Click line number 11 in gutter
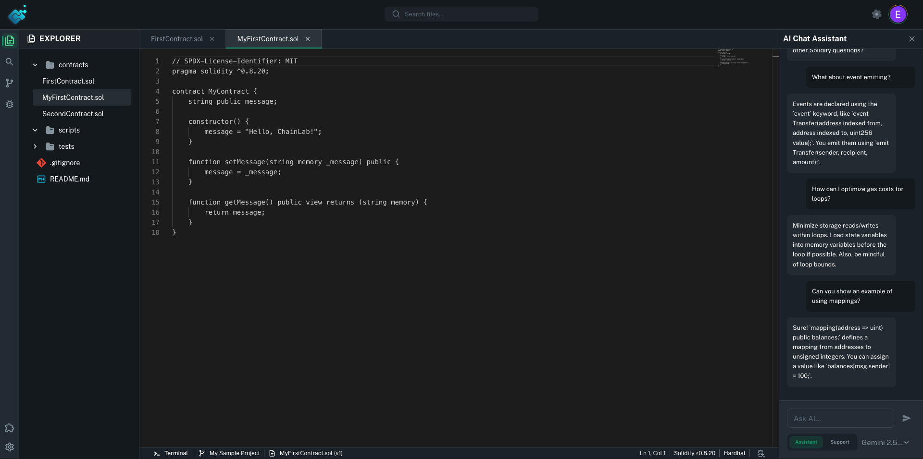This screenshot has height=459, width=923. pos(155,162)
